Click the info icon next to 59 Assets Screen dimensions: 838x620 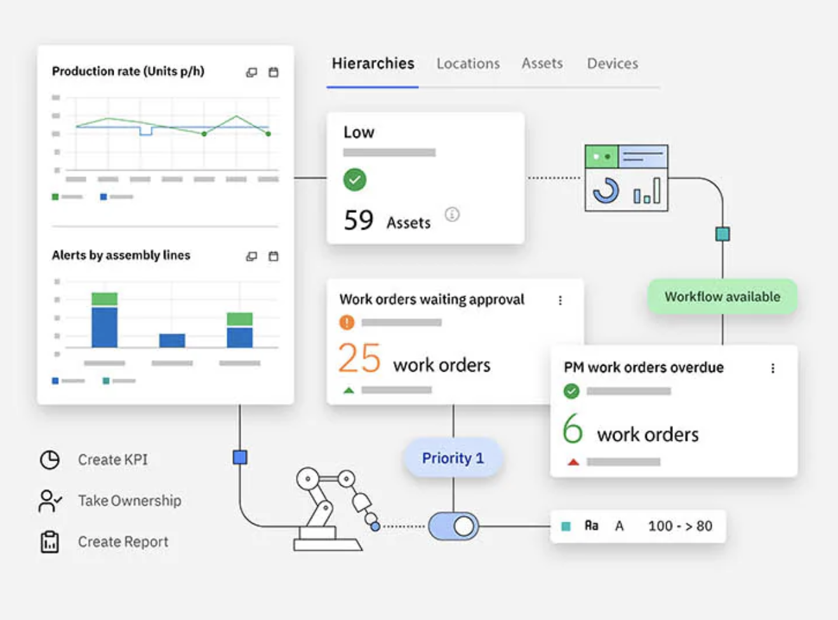[452, 215]
